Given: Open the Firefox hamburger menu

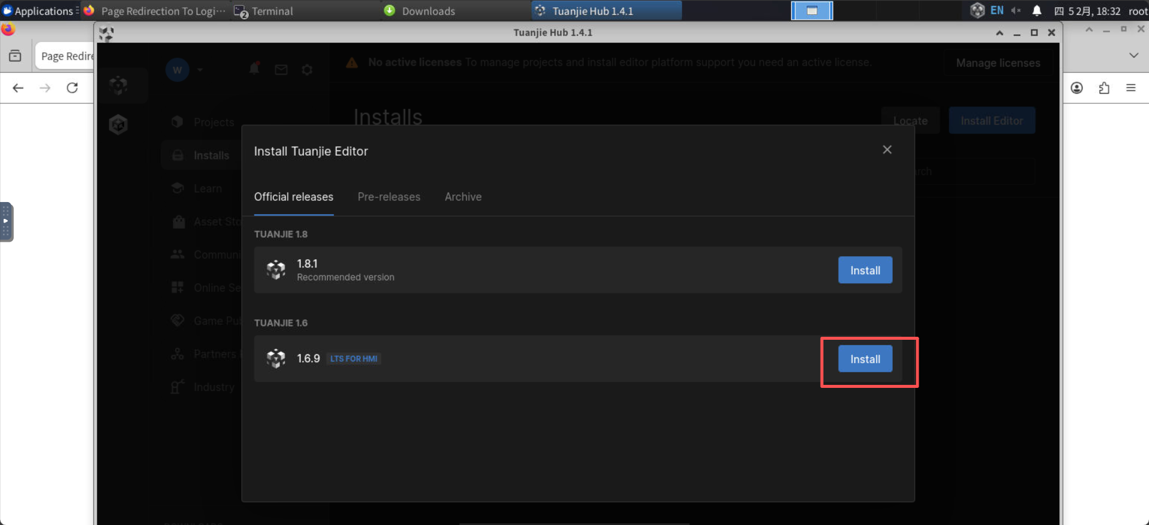Looking at the screenshot, I should [x=1131, y=88].
